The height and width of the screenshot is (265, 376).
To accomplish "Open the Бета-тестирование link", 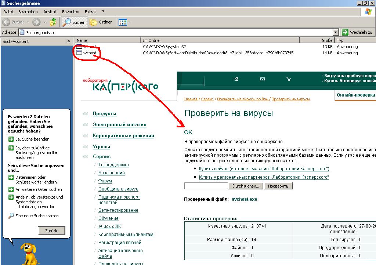I will [x=118, y=210].
